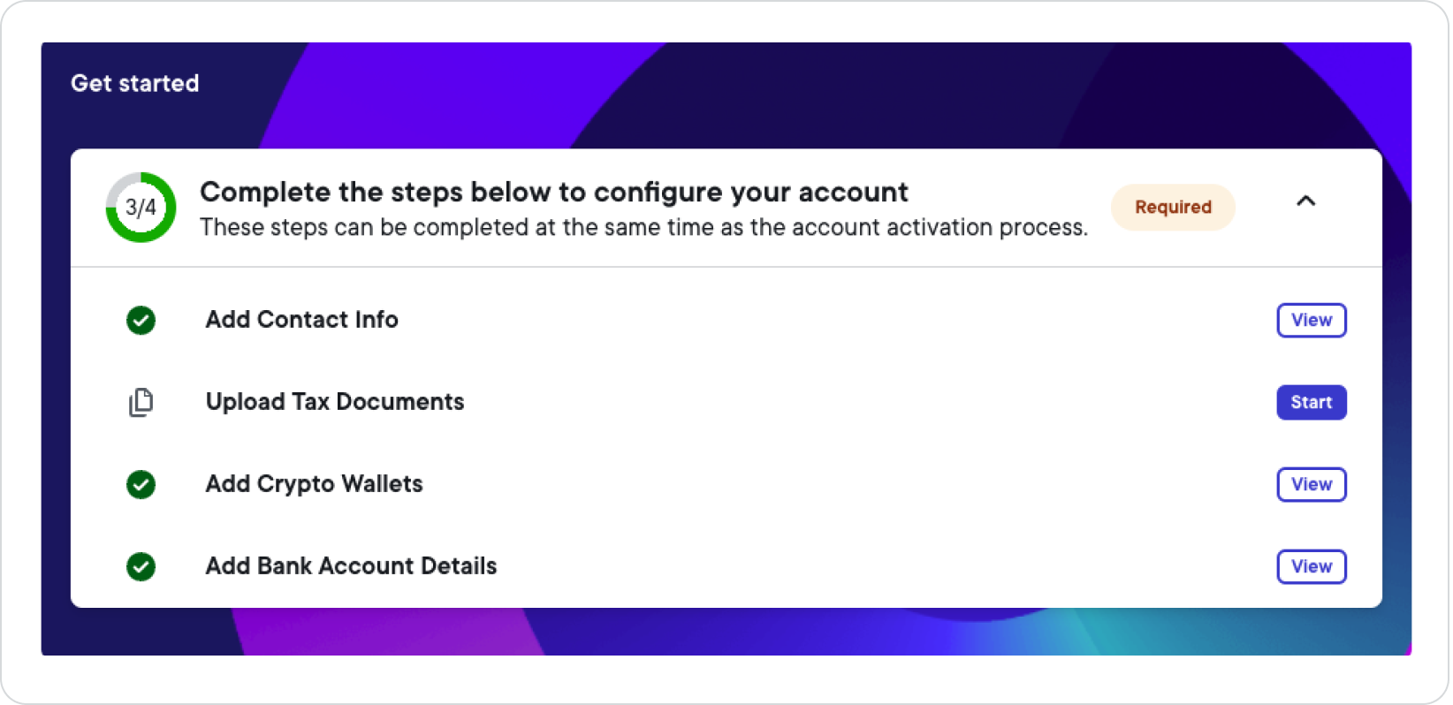Image resolution: width=1453 pixels, height=705 pixels.
Task: Click the checkmark beside Add Bank Account Details
Action: pyautogui.click(x=141, y=566)
